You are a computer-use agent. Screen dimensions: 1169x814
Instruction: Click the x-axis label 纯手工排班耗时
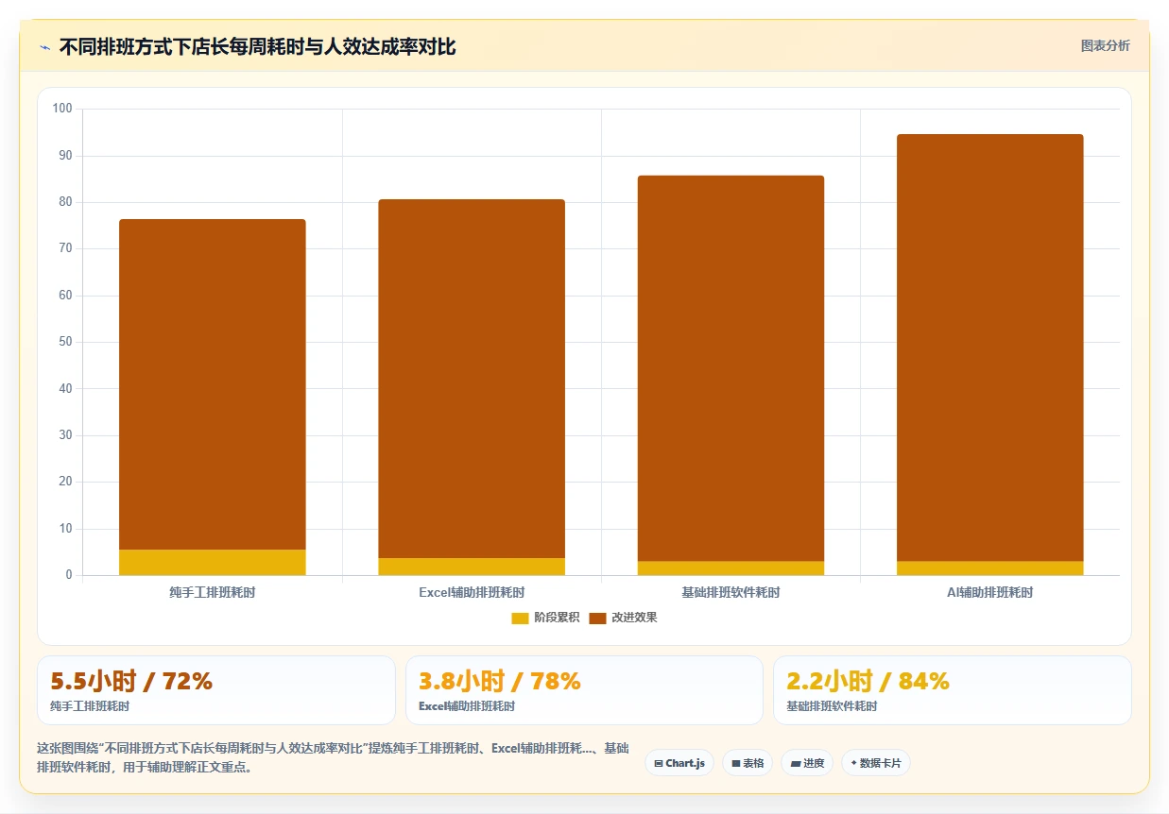(213, 593)
